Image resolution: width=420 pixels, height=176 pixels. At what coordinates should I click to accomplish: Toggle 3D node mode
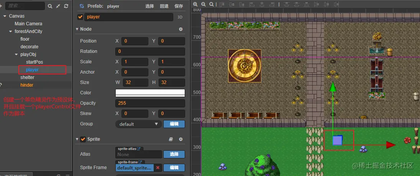point(180,17)
